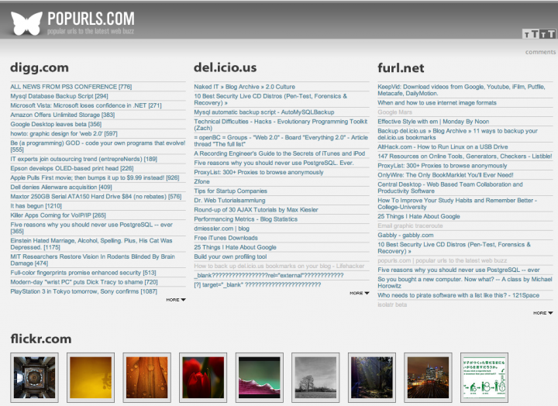This screenshot has height=406, width=558.
Task: Open 'isolatr beta' link
Action: tap(392, 304)
